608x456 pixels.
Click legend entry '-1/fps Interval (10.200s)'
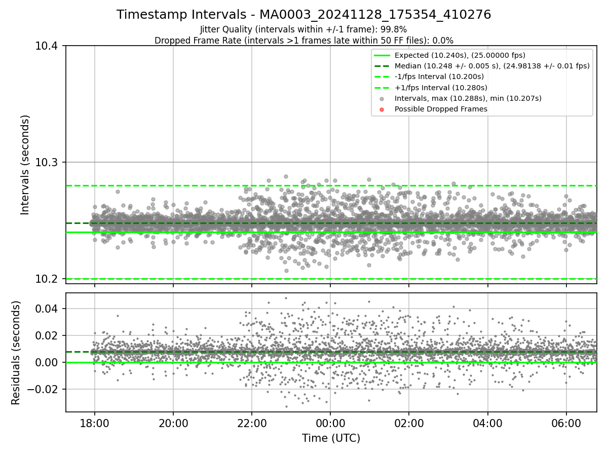(x=439, y=77)
